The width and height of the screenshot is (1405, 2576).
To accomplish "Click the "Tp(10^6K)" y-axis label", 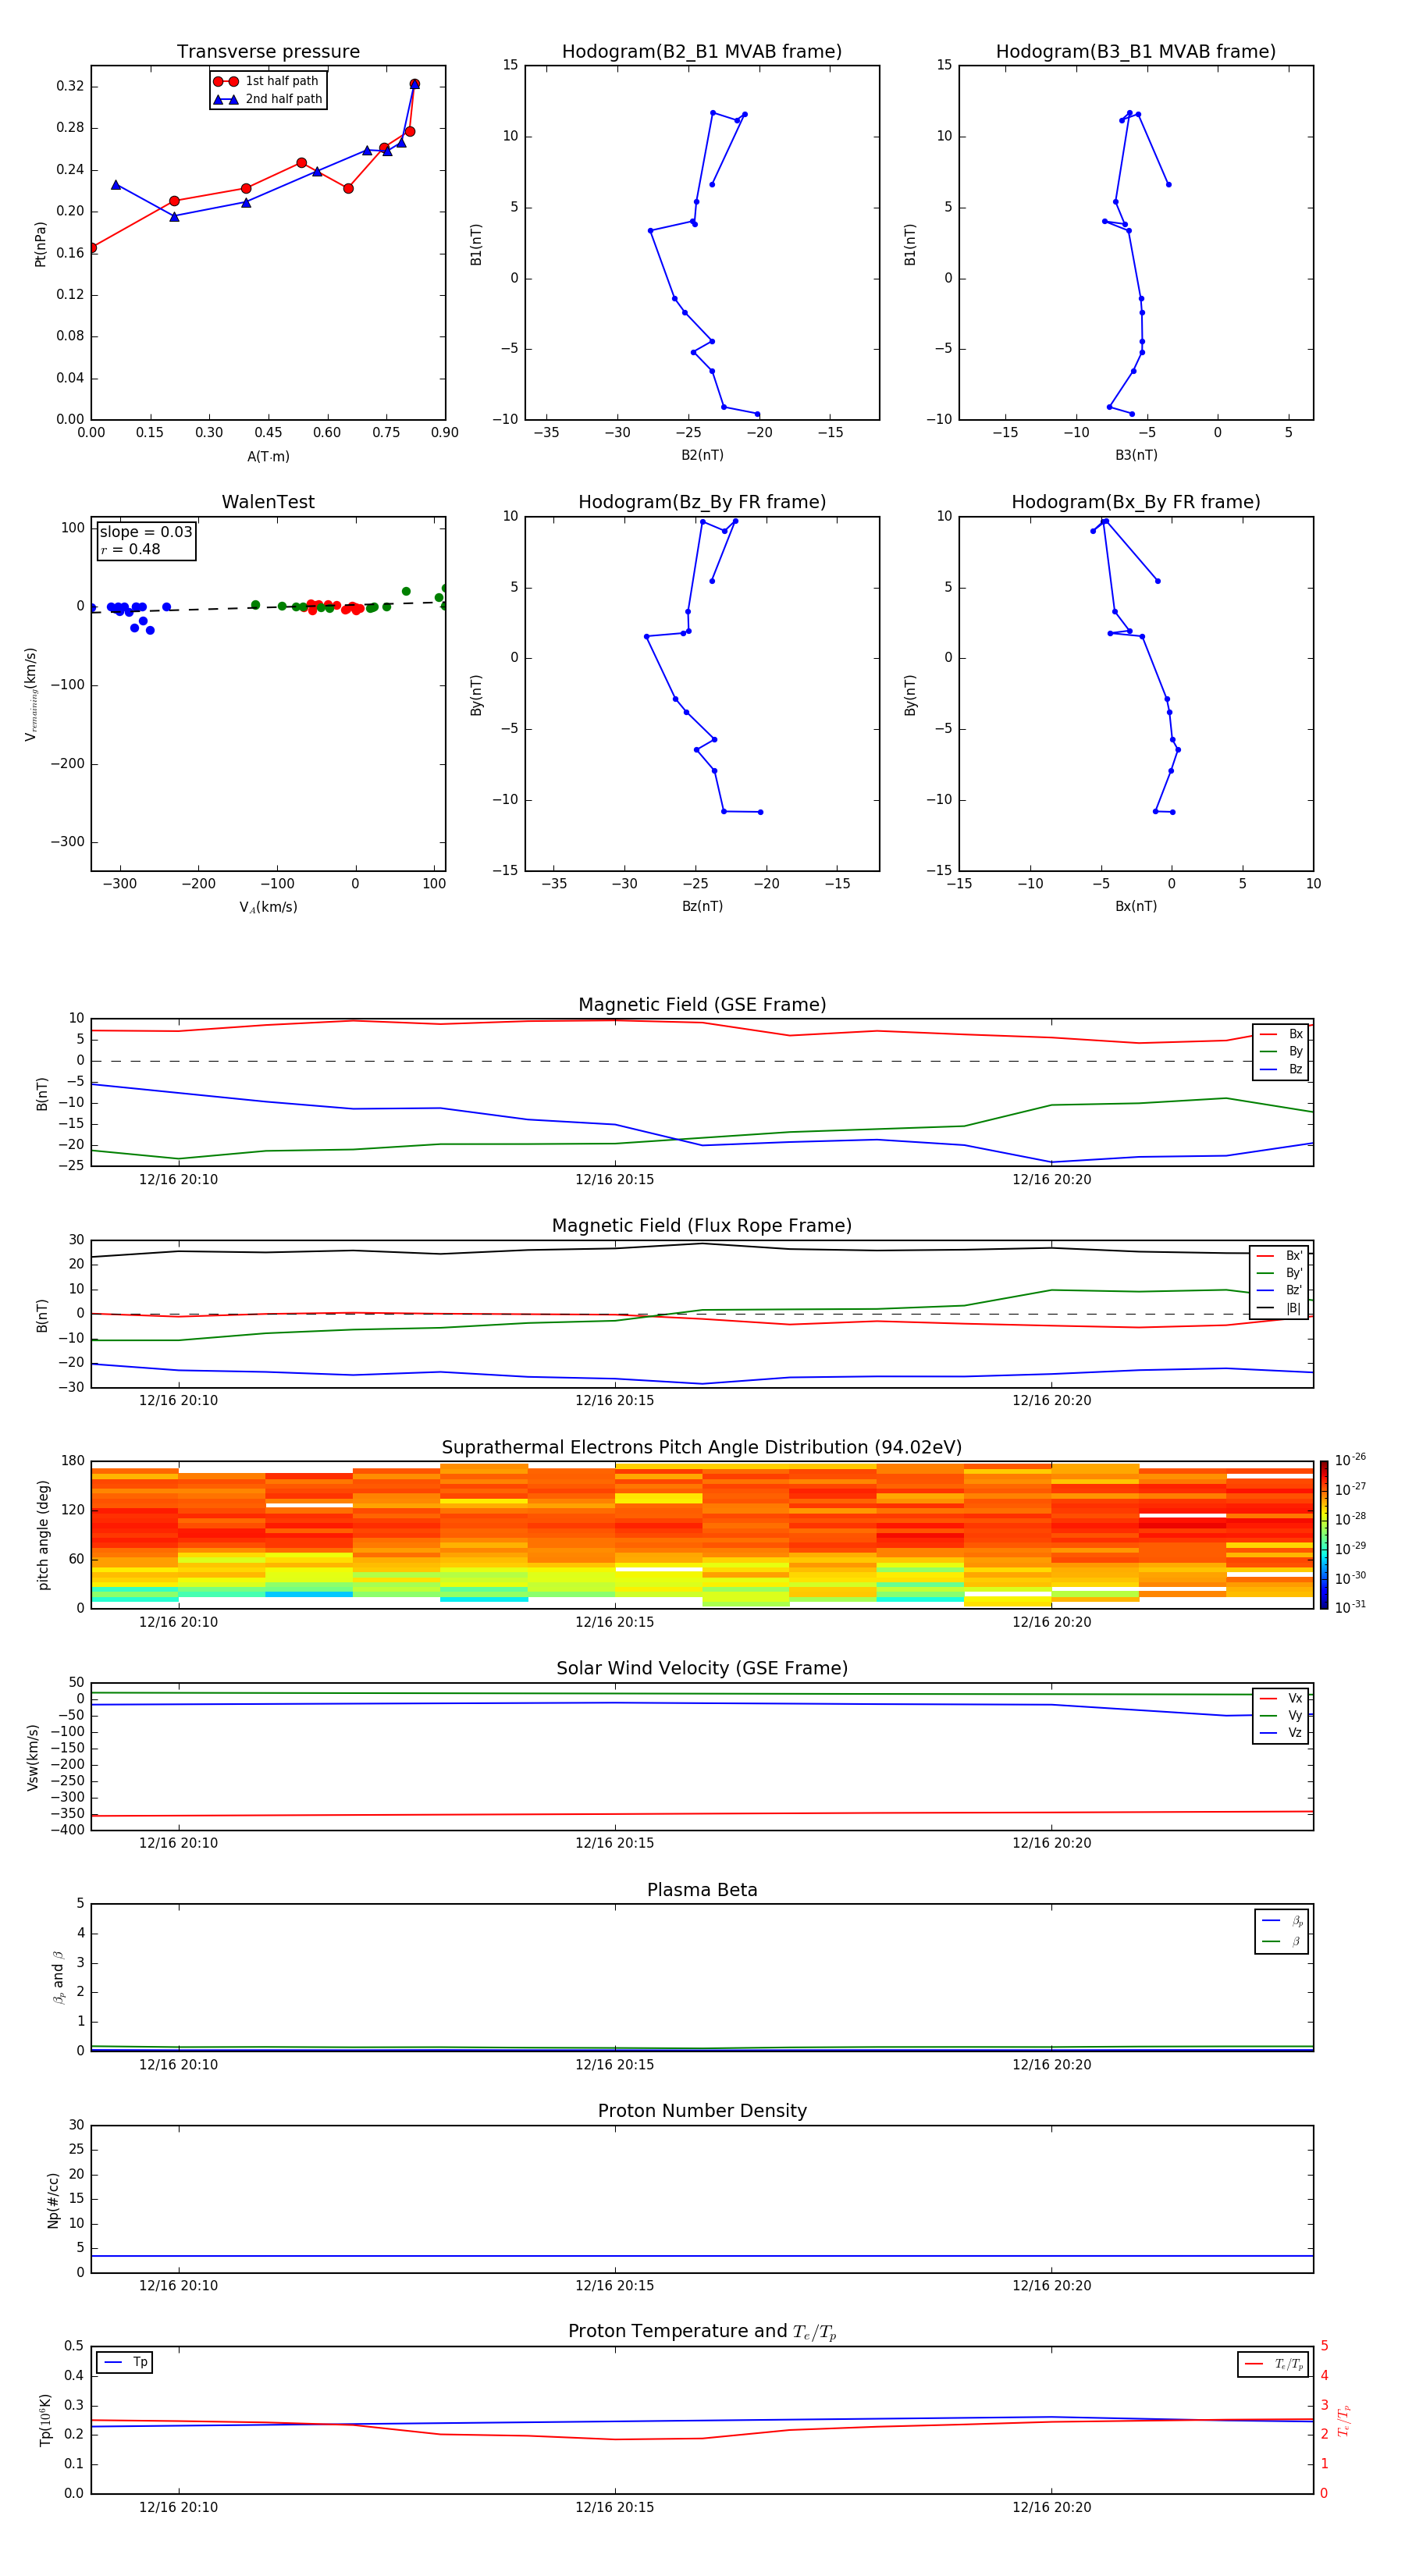I will click(45, 2420).
